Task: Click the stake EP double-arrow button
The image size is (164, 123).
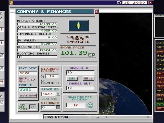Action: click(58, 94)
